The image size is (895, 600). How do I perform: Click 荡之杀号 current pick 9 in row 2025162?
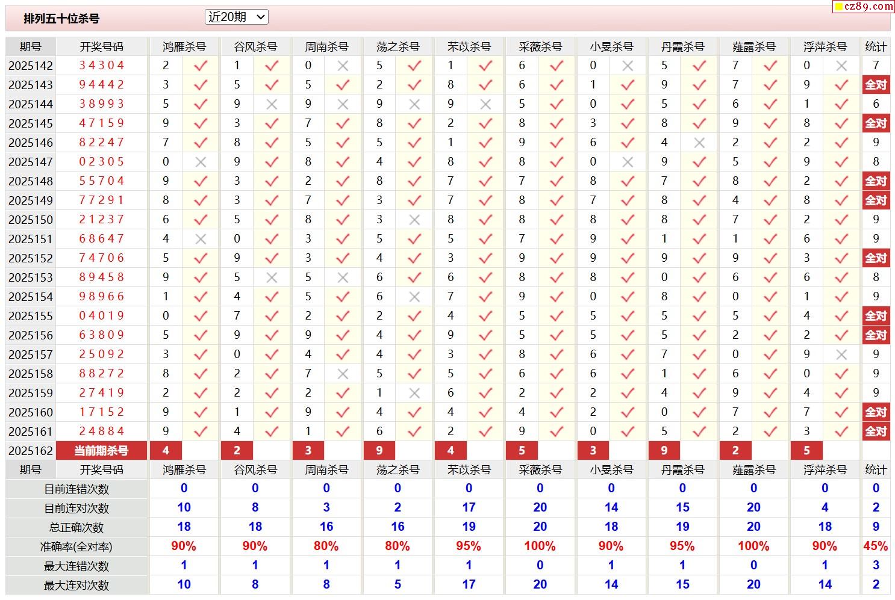[379, 451]
